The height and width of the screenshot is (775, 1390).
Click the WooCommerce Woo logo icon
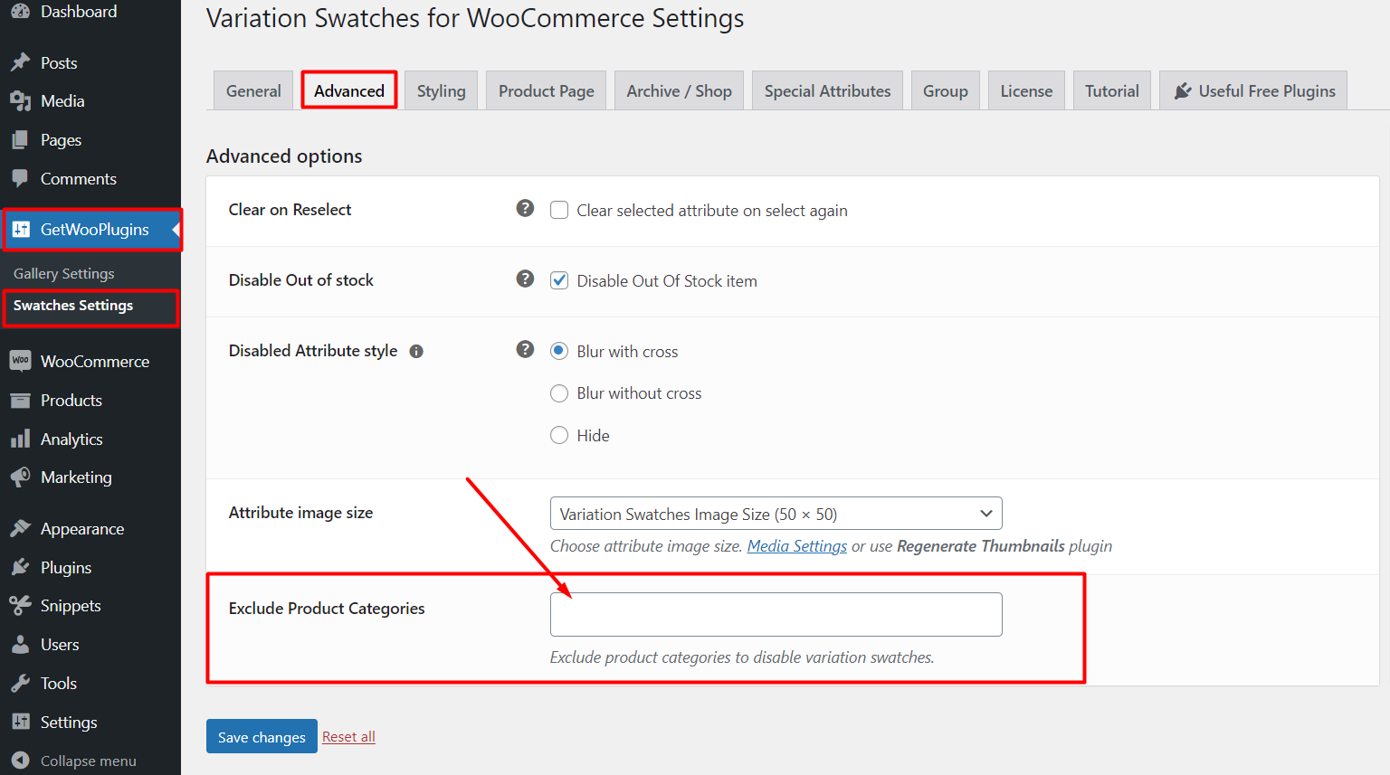coord(20,361)
